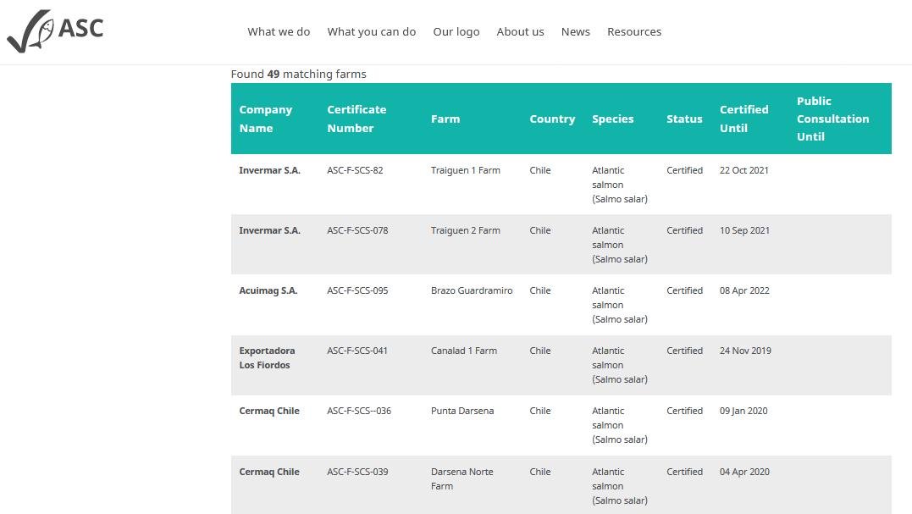Open the About us menu
Screen dimensions: 912x514
520,31
